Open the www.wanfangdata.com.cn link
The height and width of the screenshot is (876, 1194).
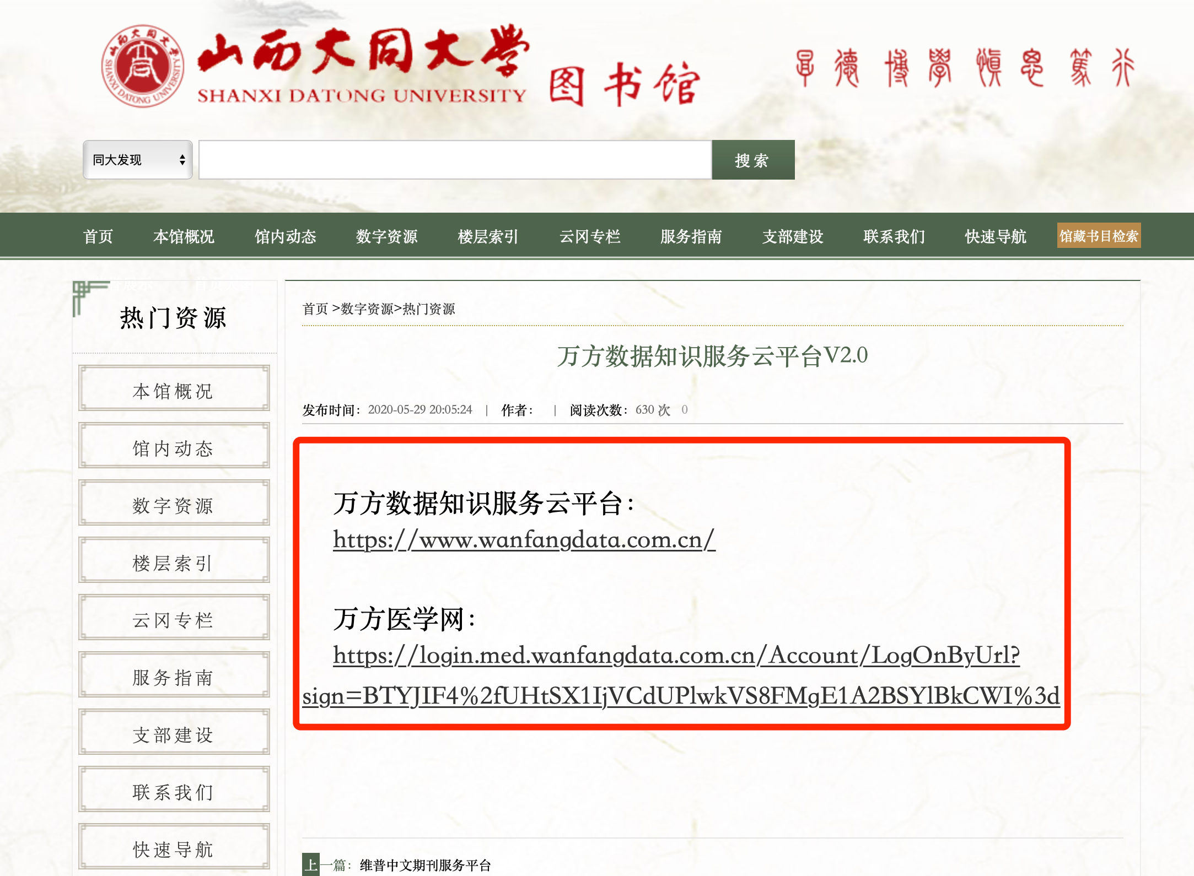tap(524, 539)
